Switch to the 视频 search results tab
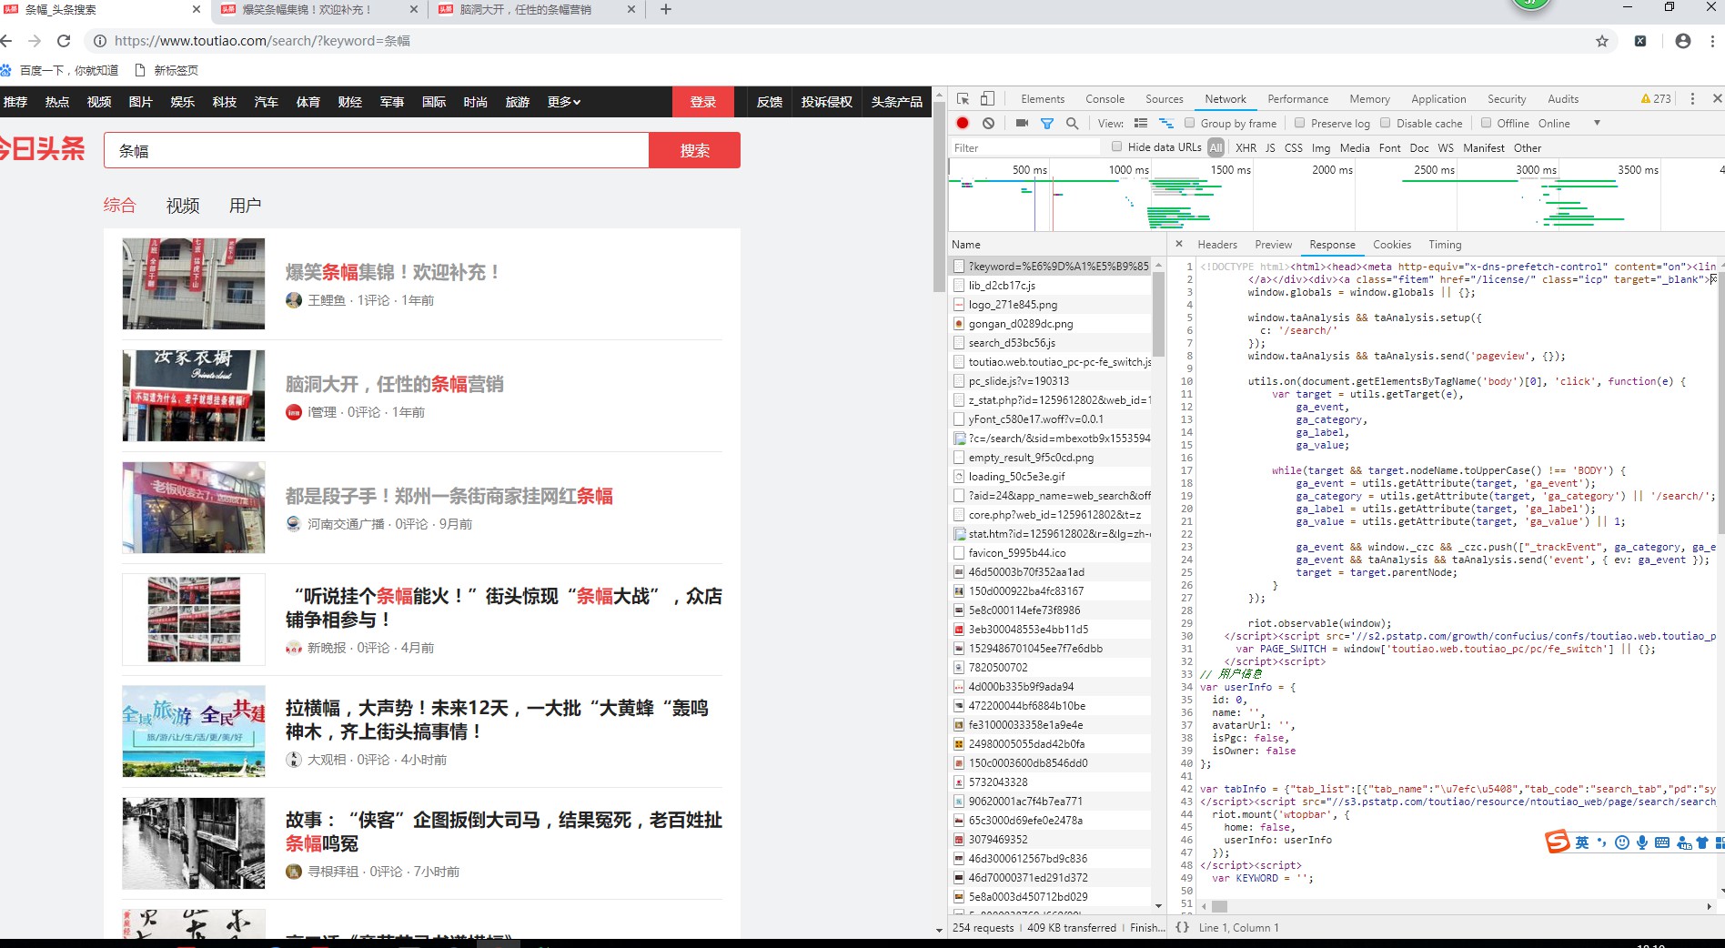 [x=183, y=206]
